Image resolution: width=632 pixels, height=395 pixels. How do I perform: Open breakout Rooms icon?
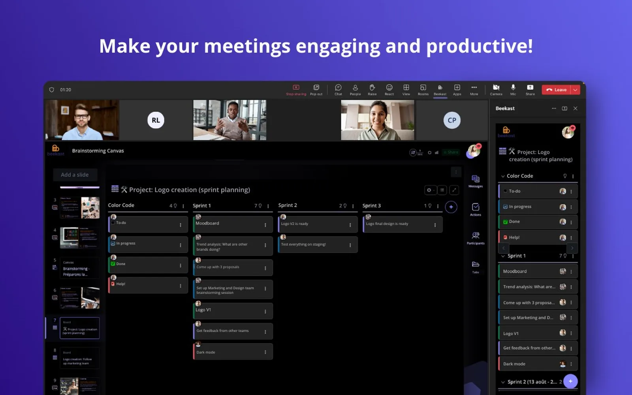(x=423, y=90)
